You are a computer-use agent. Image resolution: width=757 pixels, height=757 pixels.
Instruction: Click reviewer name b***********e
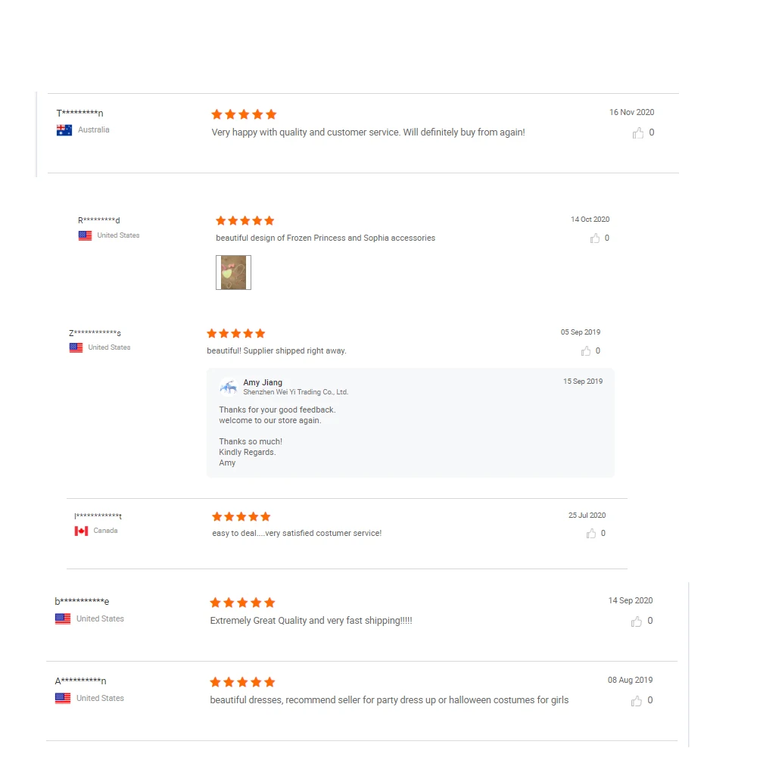[82, 602]
